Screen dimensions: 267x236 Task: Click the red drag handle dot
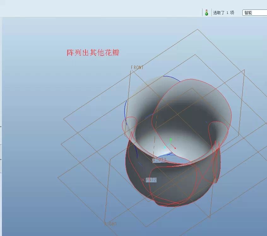point(175,148)
